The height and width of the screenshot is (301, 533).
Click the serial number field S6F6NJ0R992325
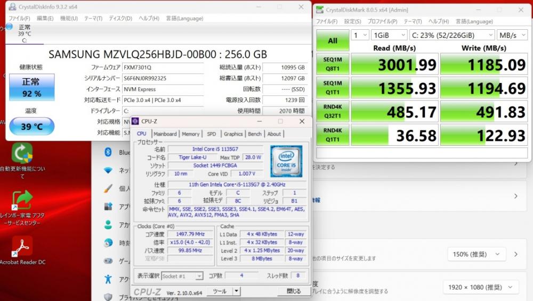(163, 78)
